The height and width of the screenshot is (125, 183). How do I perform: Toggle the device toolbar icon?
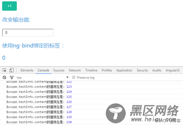[12, 70]
